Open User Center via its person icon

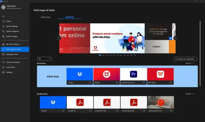(x=3, y=67)
